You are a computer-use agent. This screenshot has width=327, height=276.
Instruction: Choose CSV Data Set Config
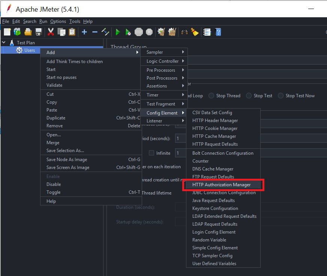[x=223, y=113]
